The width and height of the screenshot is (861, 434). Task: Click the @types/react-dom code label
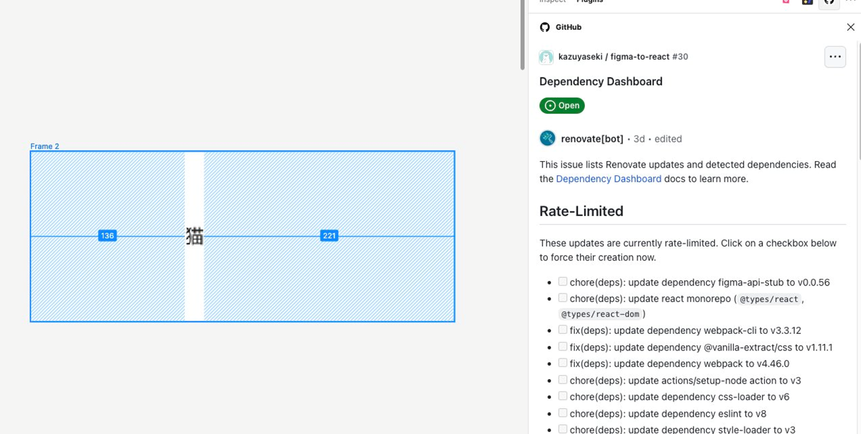pyautogui.click(x=599, y=314)
